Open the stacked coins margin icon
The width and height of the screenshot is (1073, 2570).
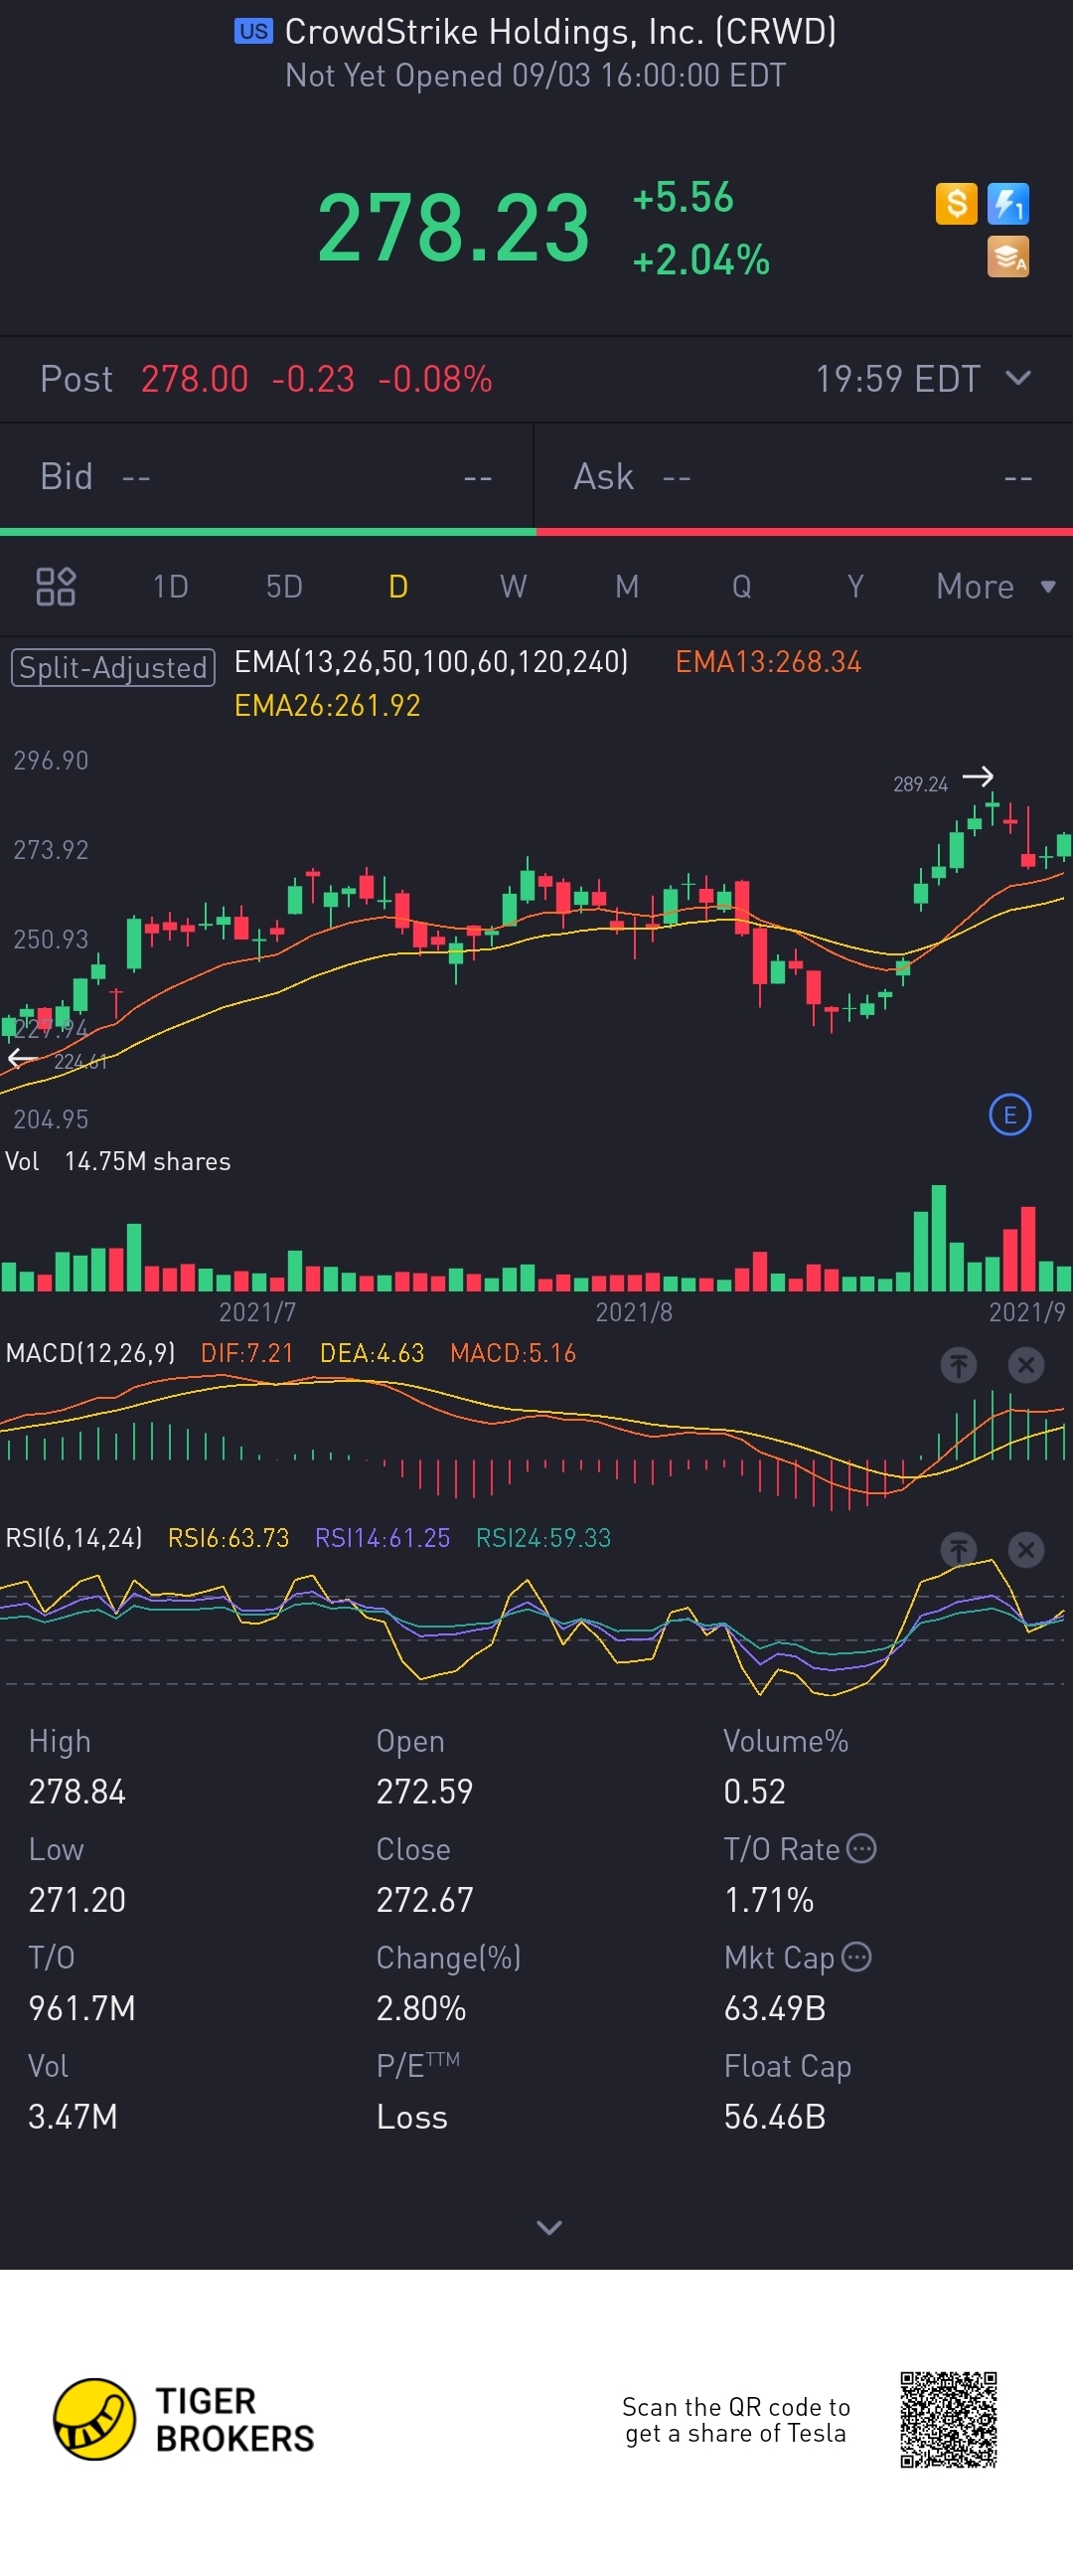pos(1007,257)
